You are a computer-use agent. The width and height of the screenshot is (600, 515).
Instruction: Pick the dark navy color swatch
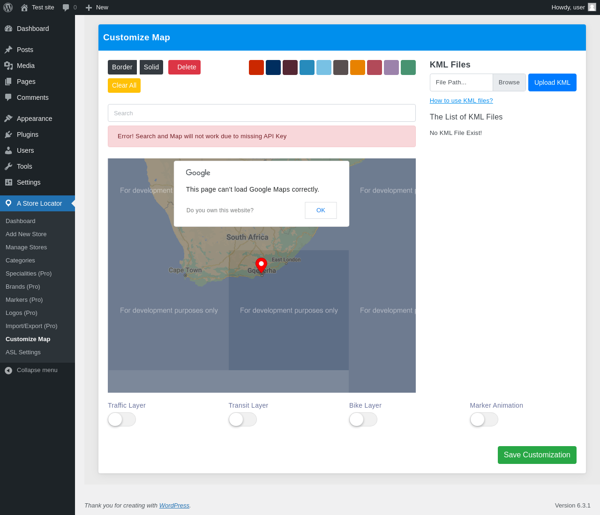pos(273,67)
